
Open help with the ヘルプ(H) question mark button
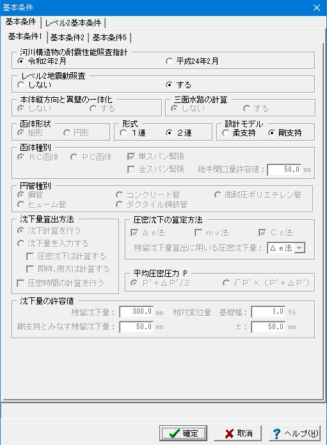coord(294,433)
